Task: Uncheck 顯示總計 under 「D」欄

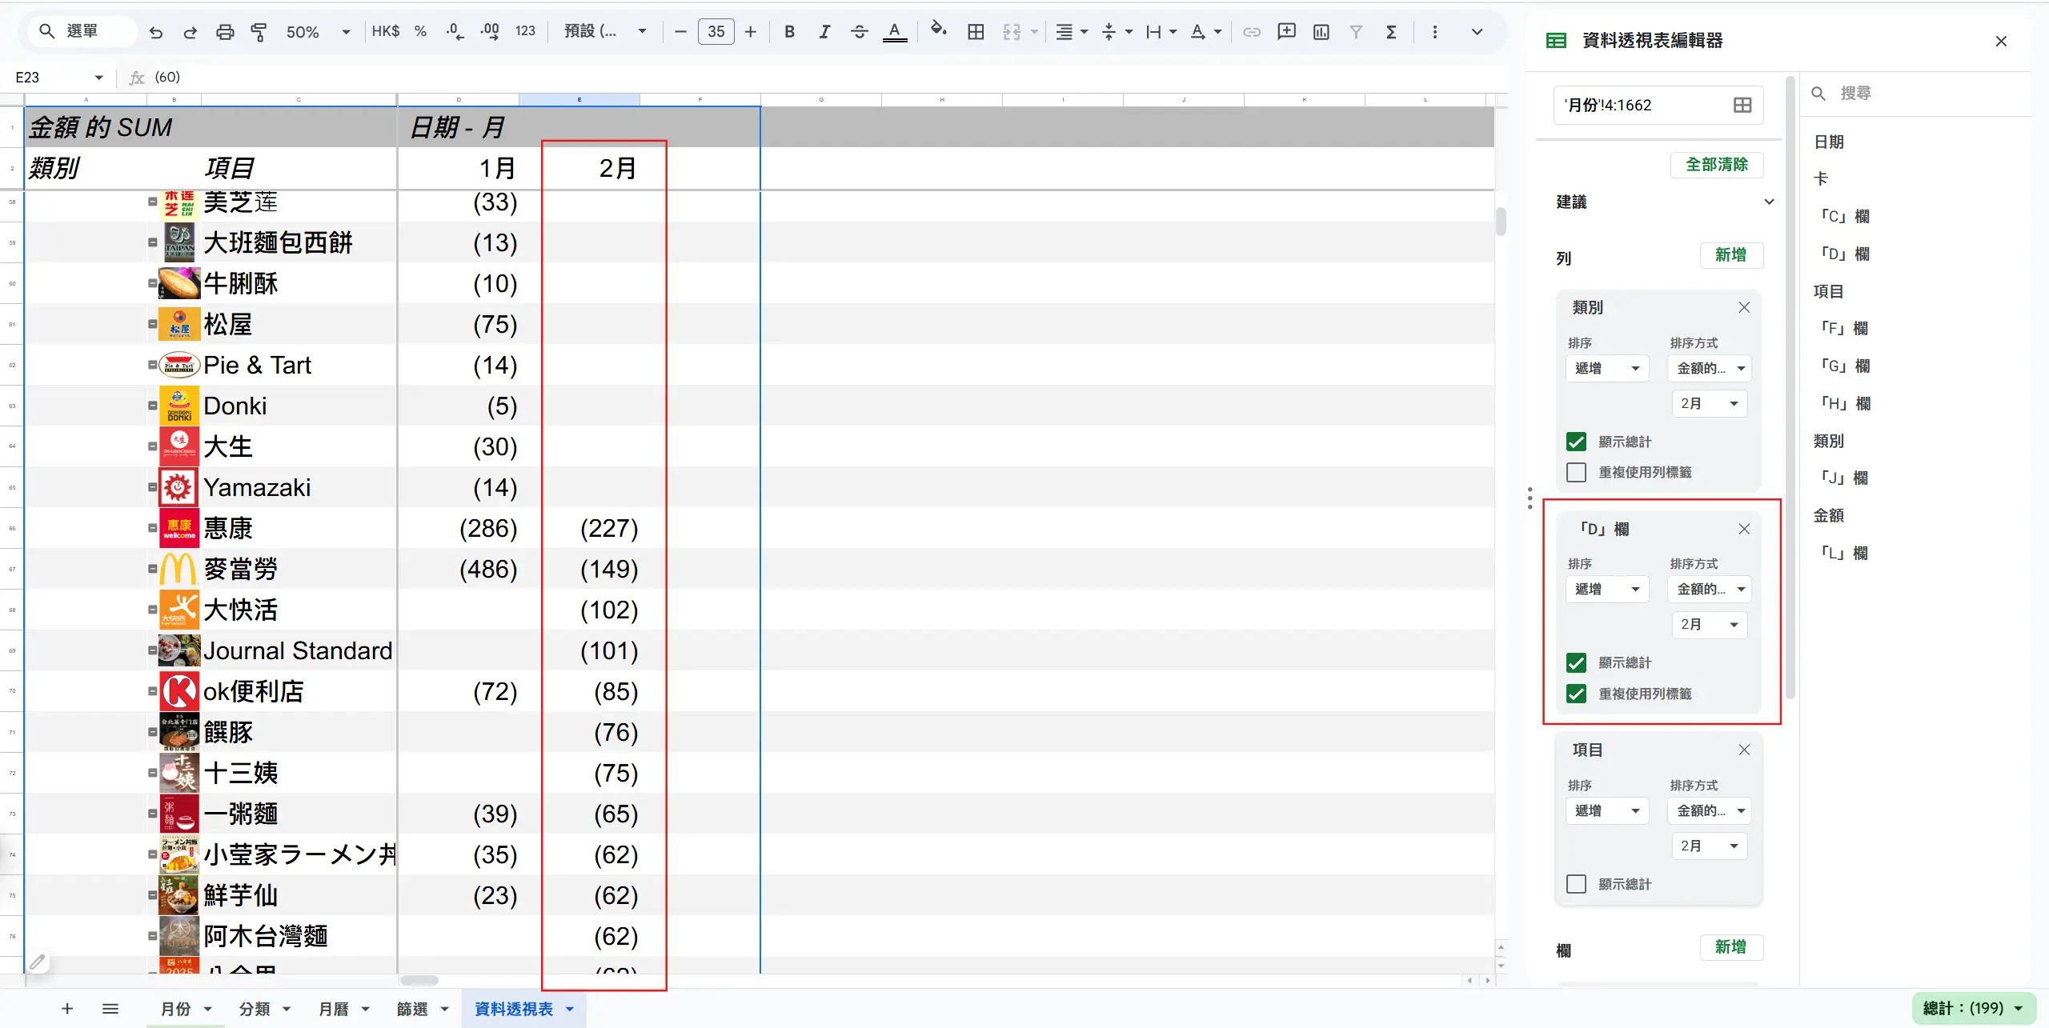Action: (1576, 662)
